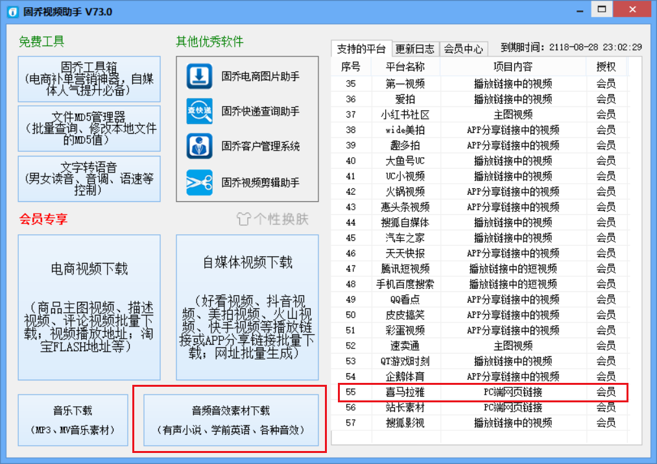Select 速卖通 row
This screenshot has height=464, width=657.
pos(480,346)
